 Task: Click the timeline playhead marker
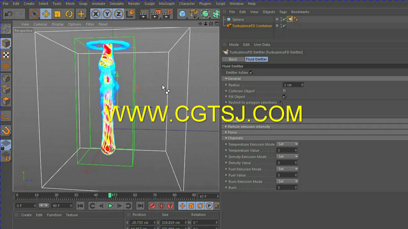point(110,195)
